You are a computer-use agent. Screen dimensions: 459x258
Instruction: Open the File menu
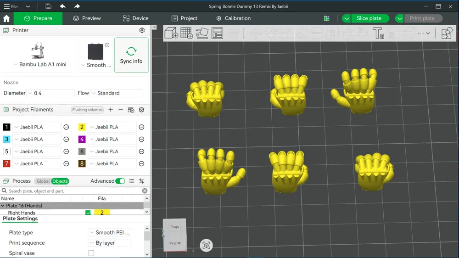tap(11, 6)
